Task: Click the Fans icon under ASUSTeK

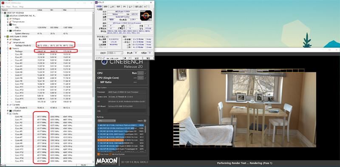Action: point(10,25)
